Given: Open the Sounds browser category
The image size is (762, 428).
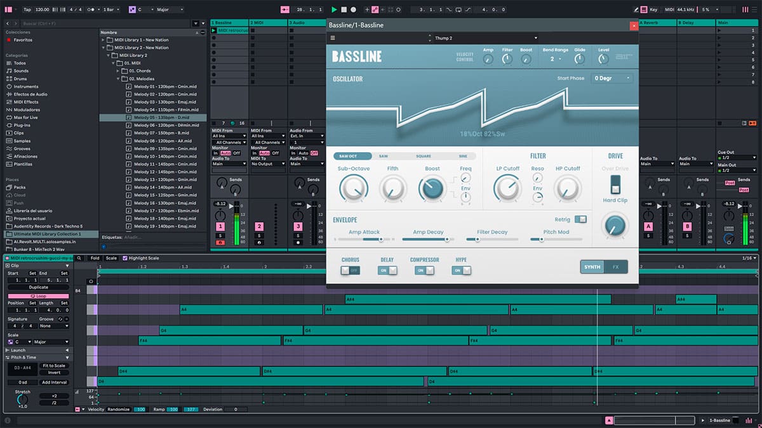Looking at the screenshot, I should click(x=22, y=71).
